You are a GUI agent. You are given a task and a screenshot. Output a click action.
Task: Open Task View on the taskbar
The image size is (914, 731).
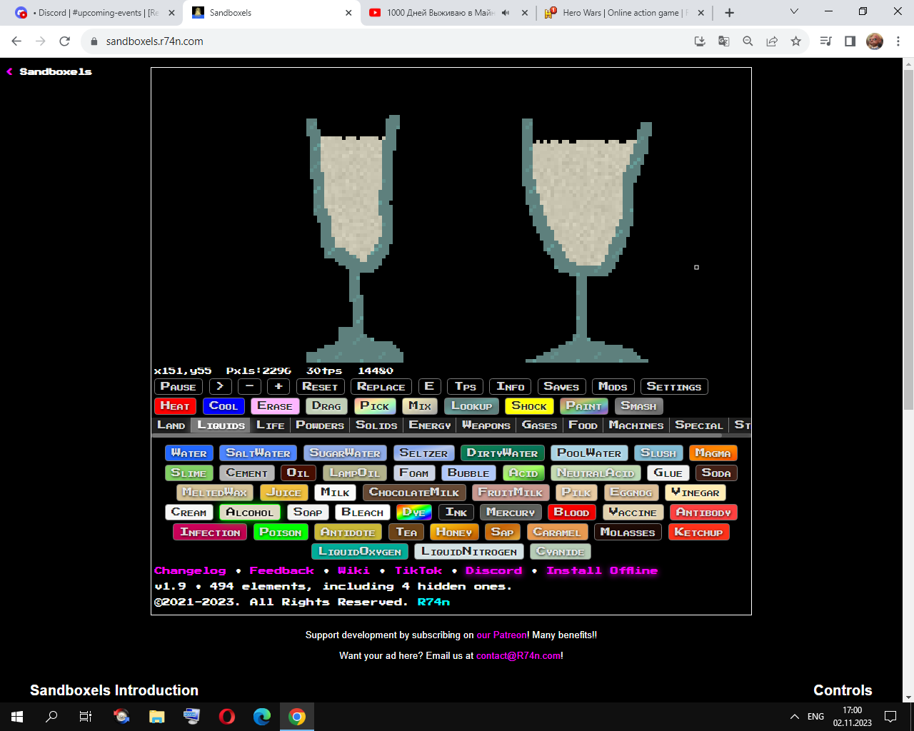(85, 717)
